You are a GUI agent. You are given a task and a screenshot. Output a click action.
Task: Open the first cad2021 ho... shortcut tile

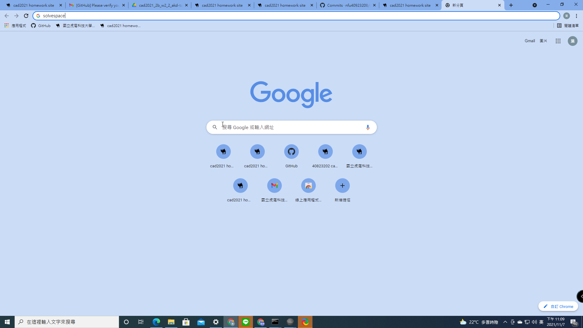(223, 156)
